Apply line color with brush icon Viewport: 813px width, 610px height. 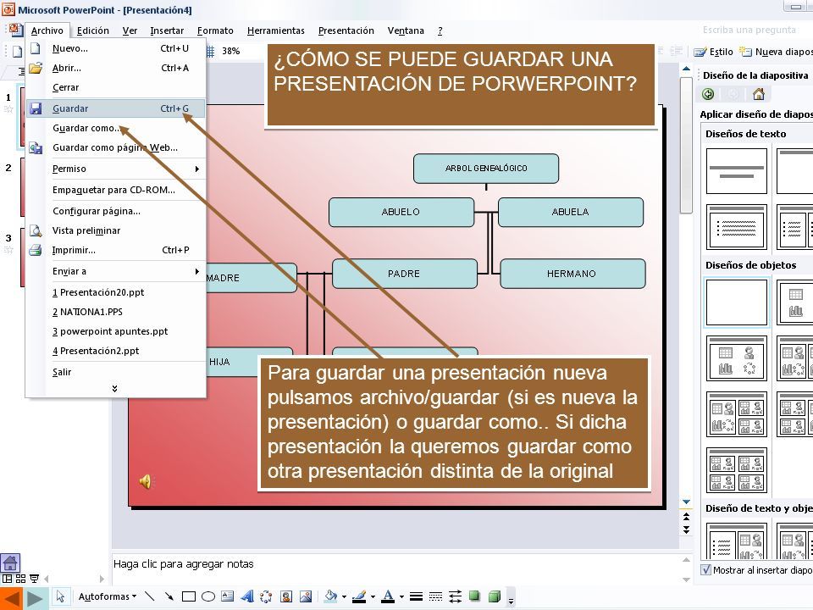pyautogui.click(x=359, y=596)
